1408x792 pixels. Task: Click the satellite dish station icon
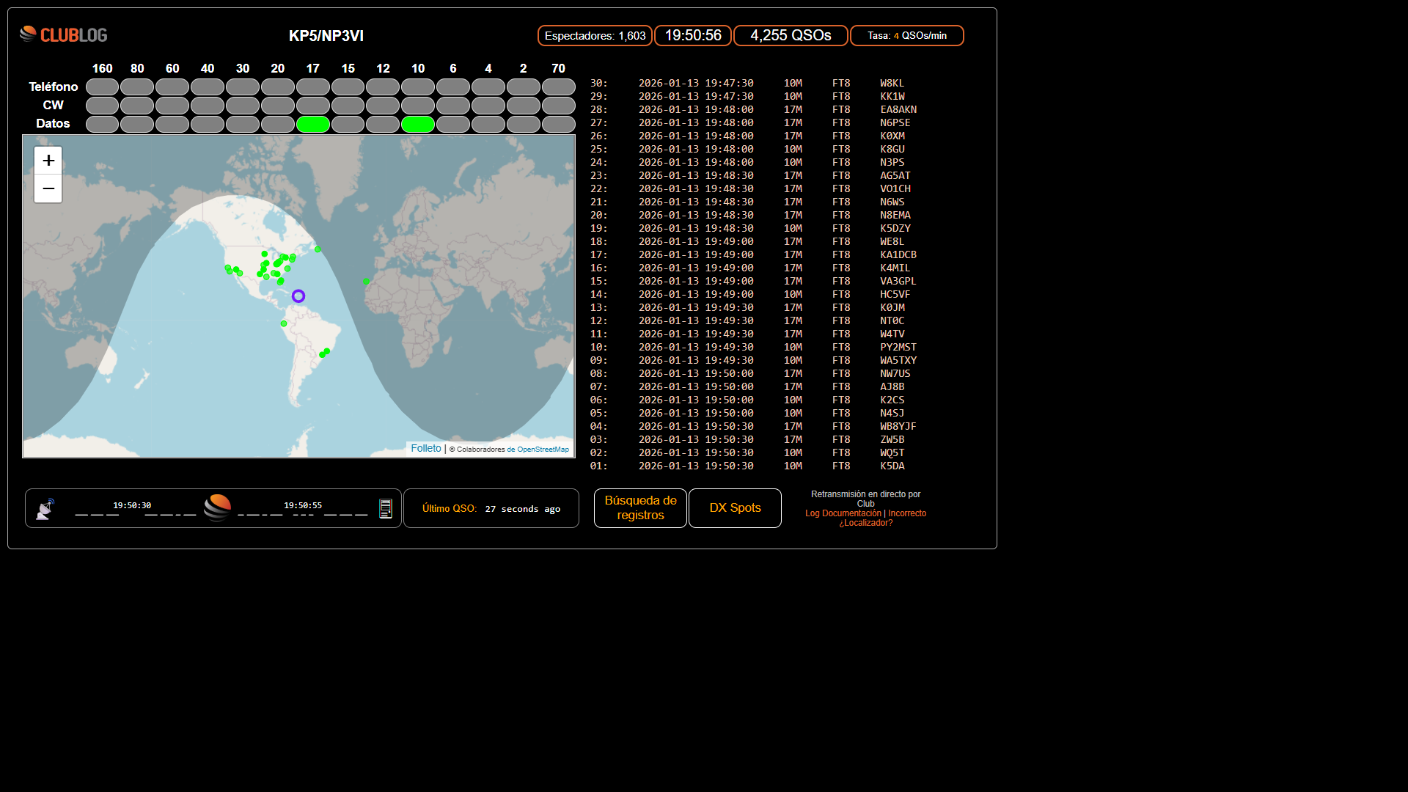[45, 509]
